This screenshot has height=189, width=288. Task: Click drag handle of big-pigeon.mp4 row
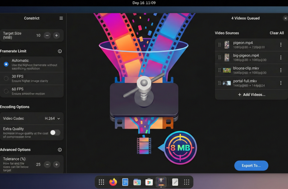[219, 57]
